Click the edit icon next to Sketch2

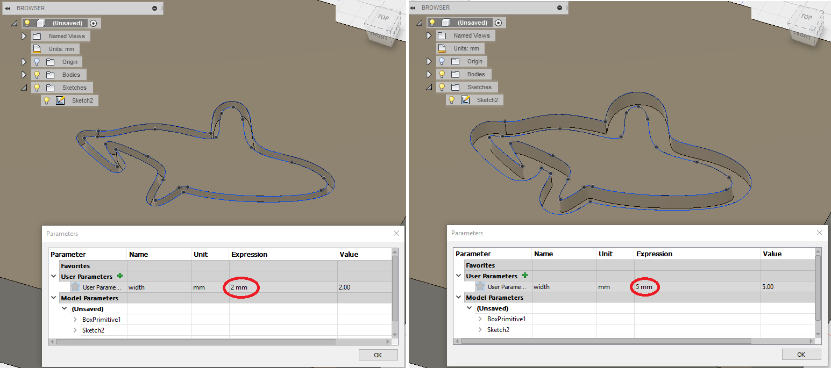60,99
